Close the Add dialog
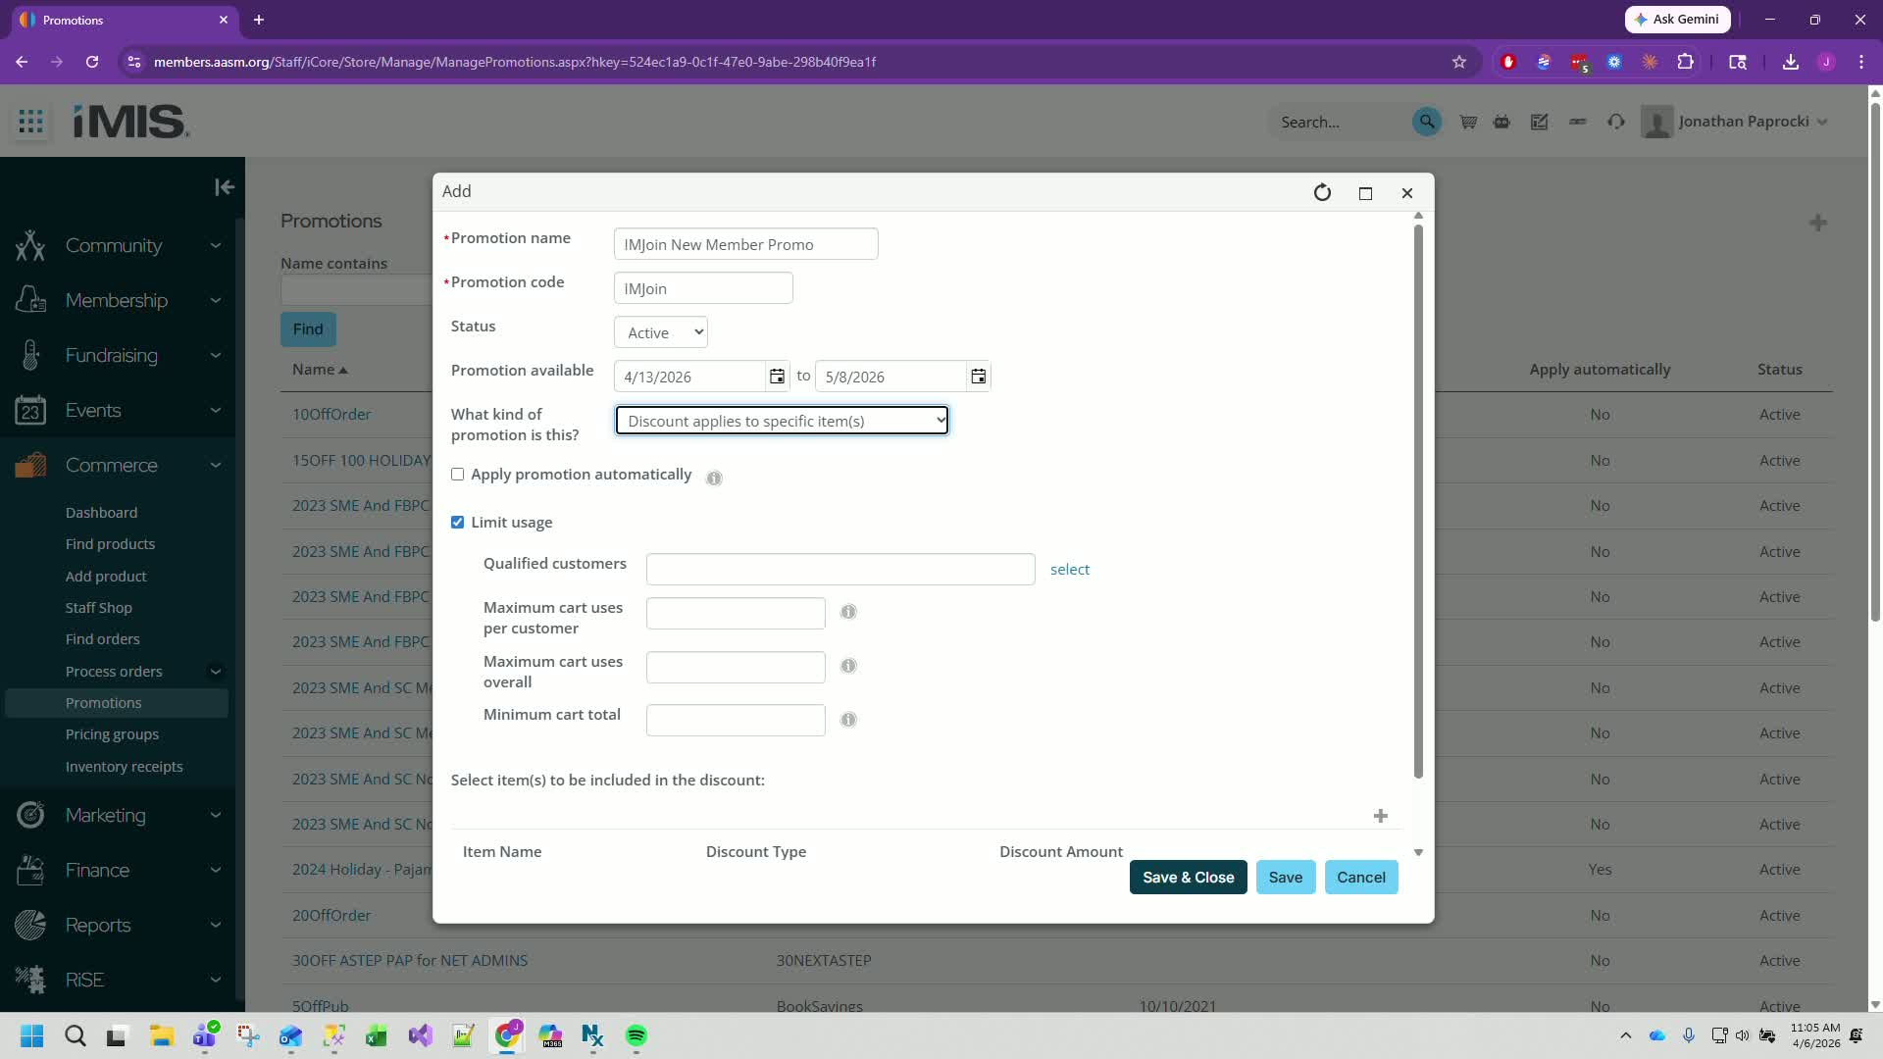Image resolution: width=1883 pixels, height=1059 pixels. click(x=1407, y=193)
